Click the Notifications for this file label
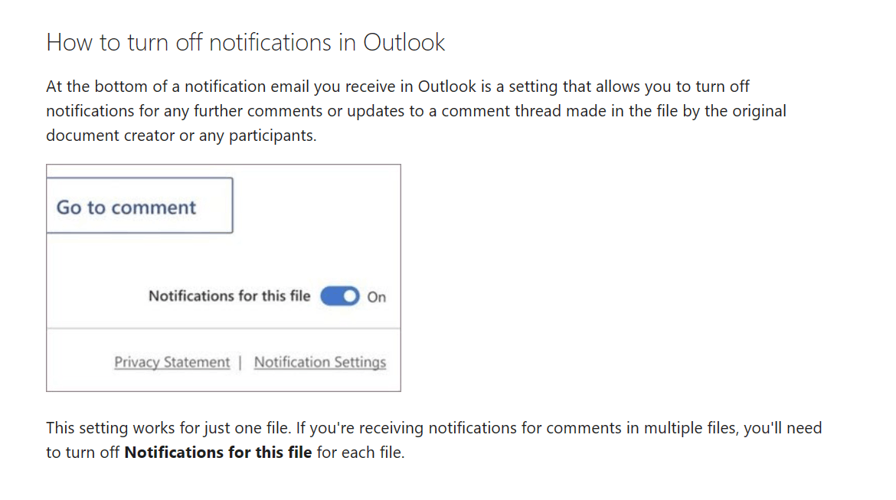Viewport: 896px width, 500px height. pyautogui.click(x=228, y=296)
